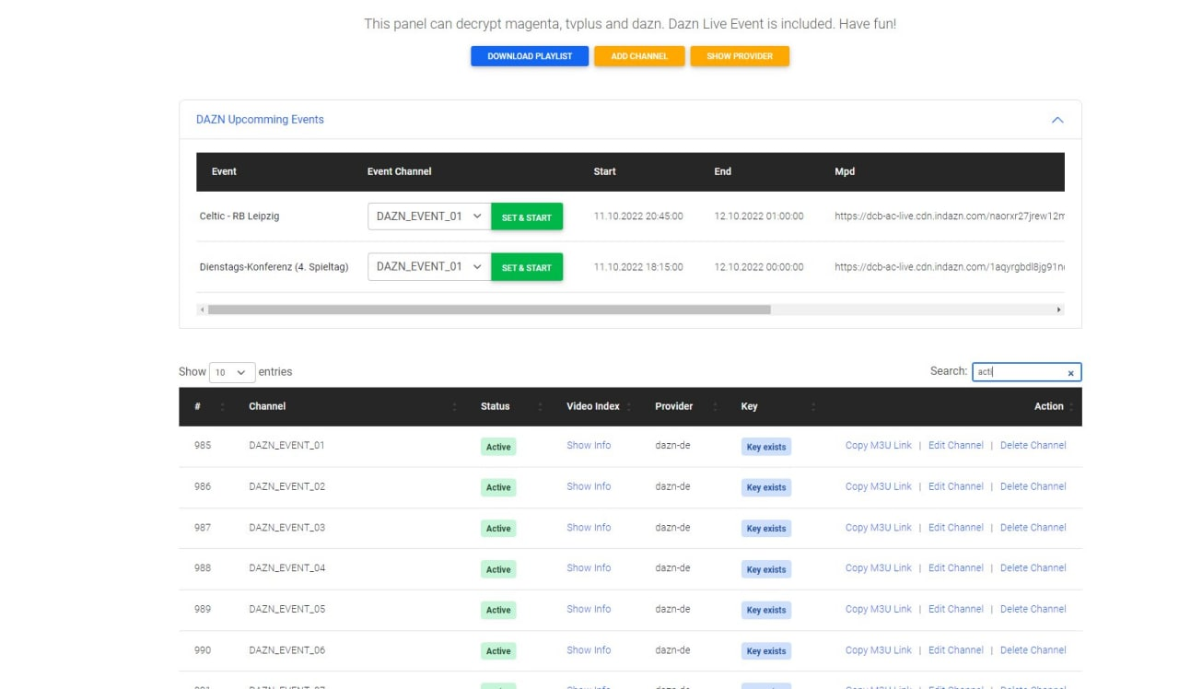Copy M3U Link for DAZN_EVENT_06
The image size is (1179, 689).
click(879, 649)
